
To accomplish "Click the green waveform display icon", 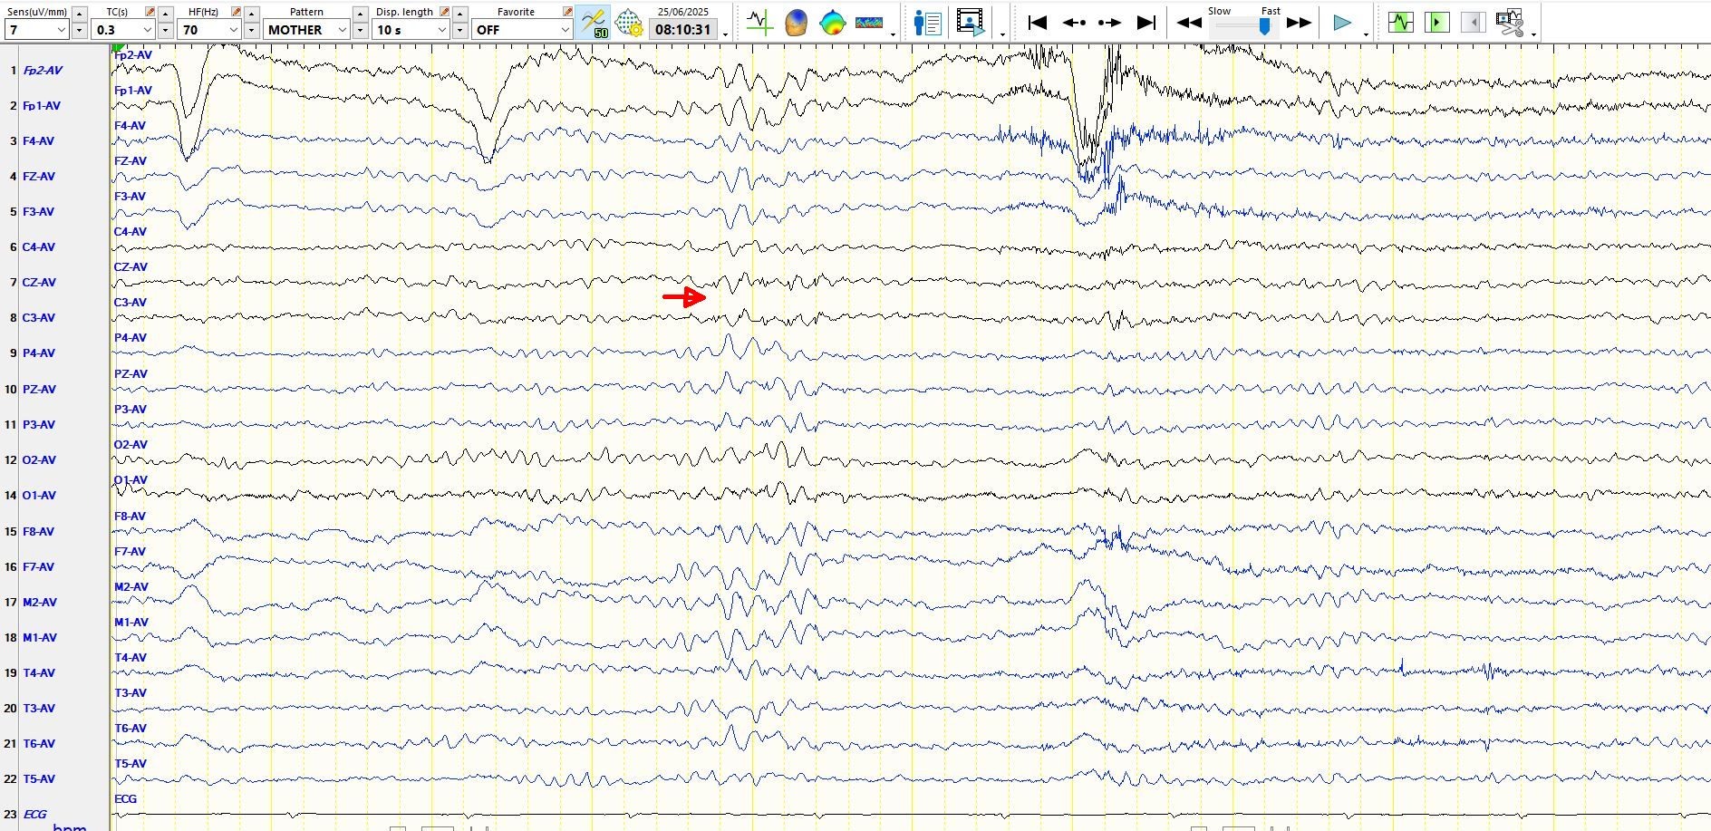I will pos(1401,22).
